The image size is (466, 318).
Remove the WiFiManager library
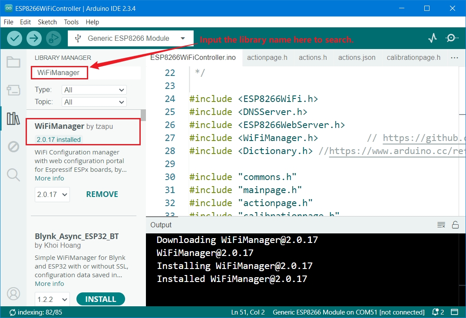point(102,194)
